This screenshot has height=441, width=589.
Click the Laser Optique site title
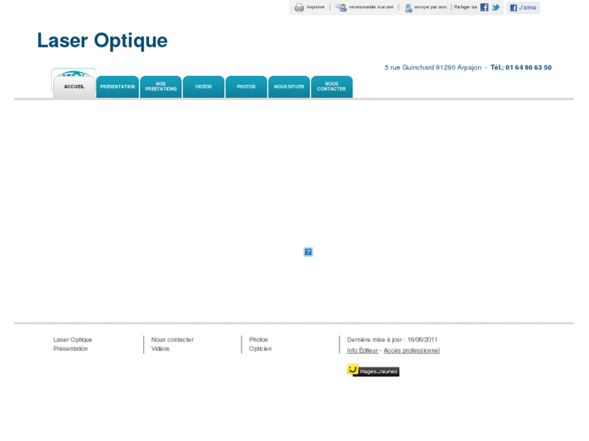(102, 40)
